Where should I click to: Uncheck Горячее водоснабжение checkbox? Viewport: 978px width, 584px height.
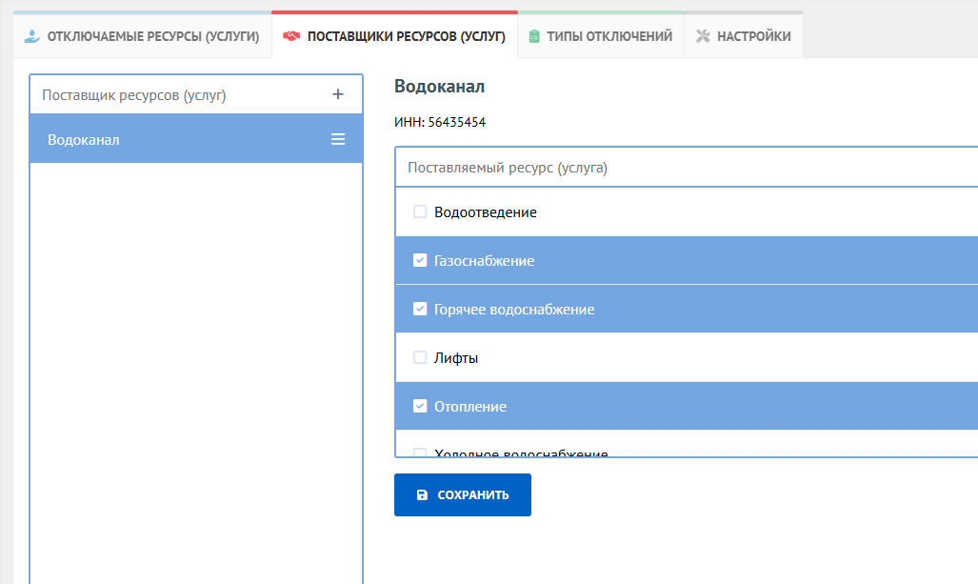420,310
